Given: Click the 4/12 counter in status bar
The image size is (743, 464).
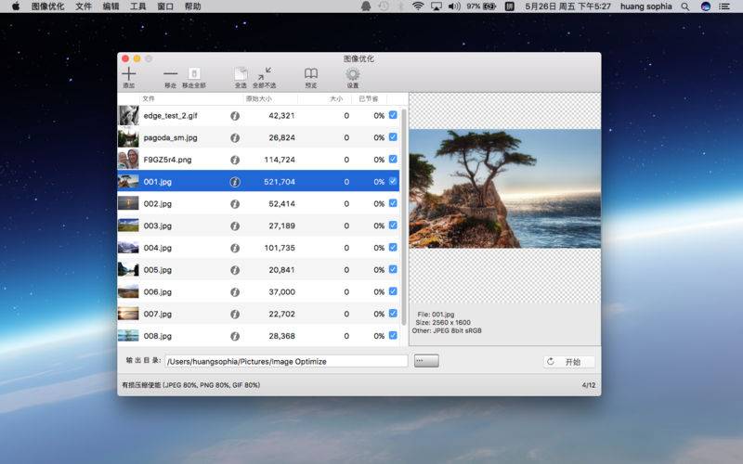Looking at the screenshot, I should coord(589,385).
